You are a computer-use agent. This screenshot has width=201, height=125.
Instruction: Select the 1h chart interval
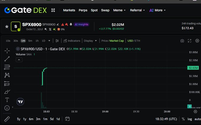point(37,41)
